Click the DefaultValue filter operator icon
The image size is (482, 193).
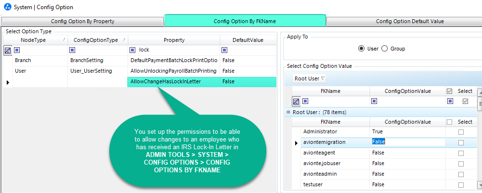pos(224,50)
